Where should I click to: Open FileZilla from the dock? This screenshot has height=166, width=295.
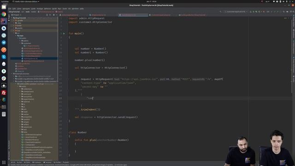4,93
